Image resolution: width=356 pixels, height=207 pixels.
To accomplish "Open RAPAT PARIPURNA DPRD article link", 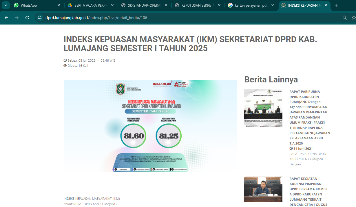I will click(309, 117).
